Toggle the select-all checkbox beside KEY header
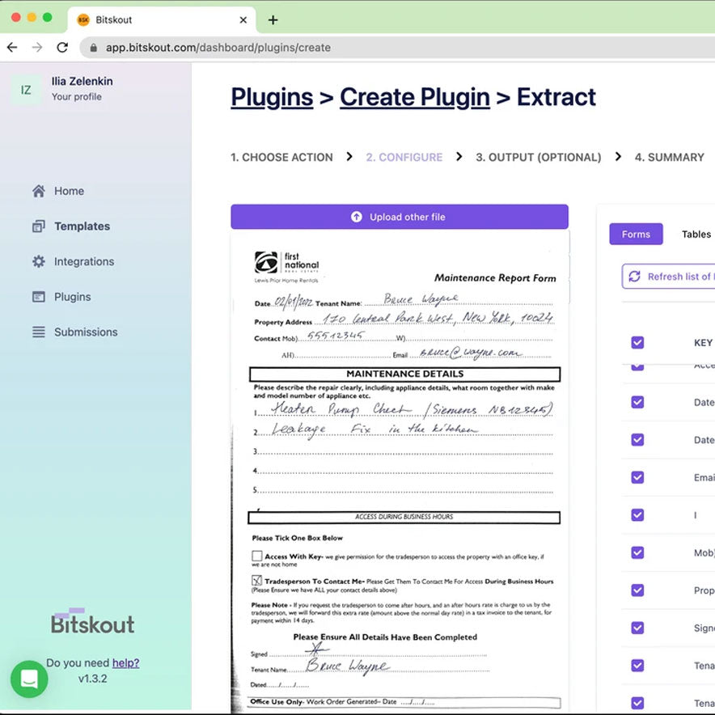715x715 pixels. tap(637, 343)
